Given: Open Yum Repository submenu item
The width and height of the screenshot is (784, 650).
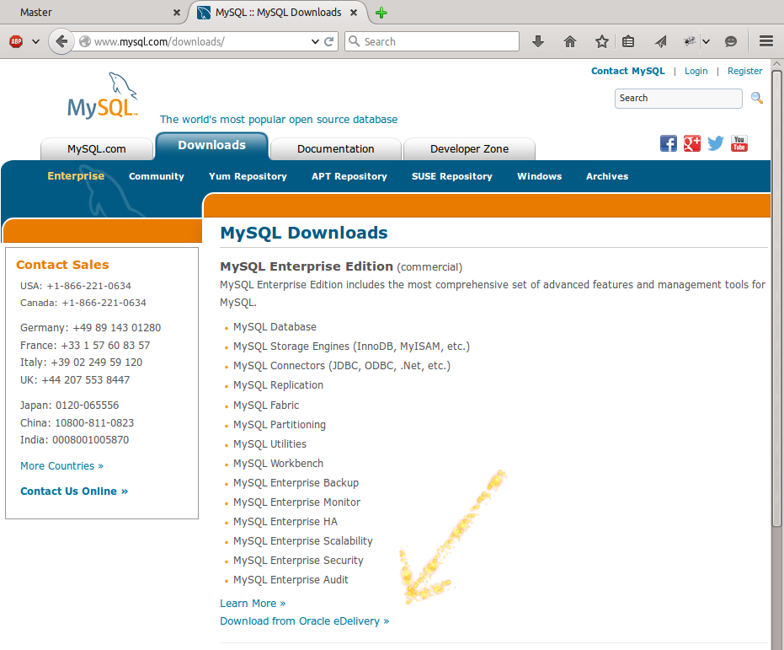Looking at the screenshot, I should pos(248,176).
